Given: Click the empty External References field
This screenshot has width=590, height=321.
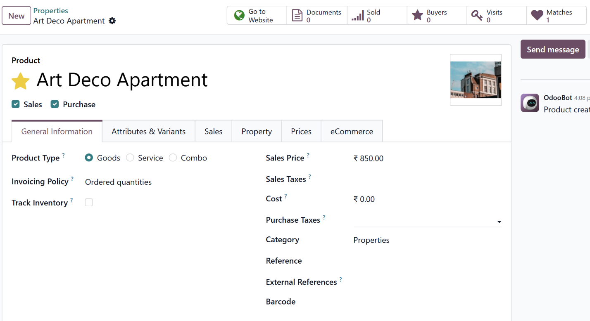Looking at the screenshot, I should [427, 282].
